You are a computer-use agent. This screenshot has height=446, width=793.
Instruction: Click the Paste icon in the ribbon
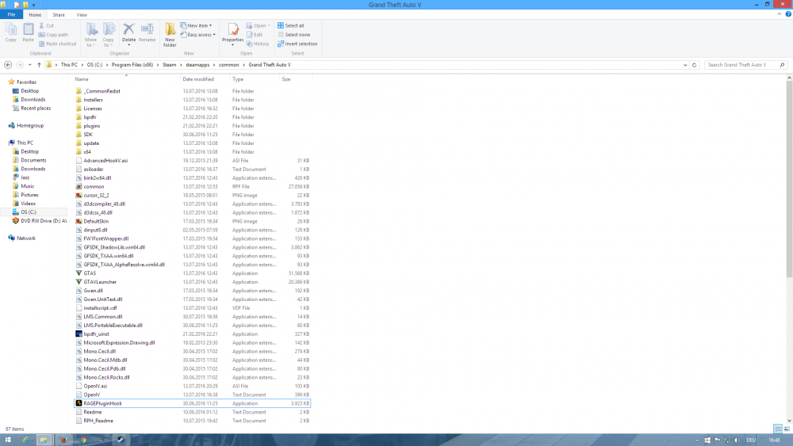click(29, 32)
